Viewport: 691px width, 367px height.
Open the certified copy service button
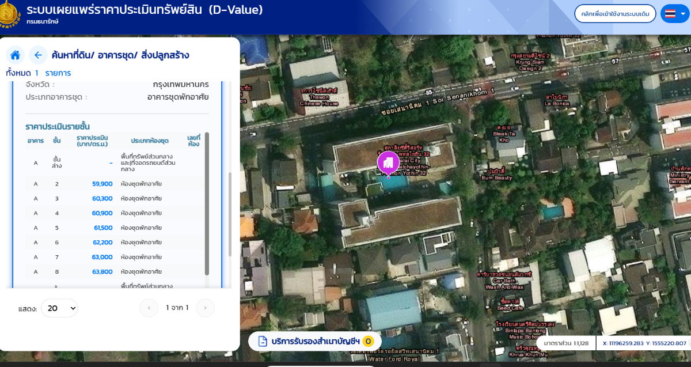315,341
